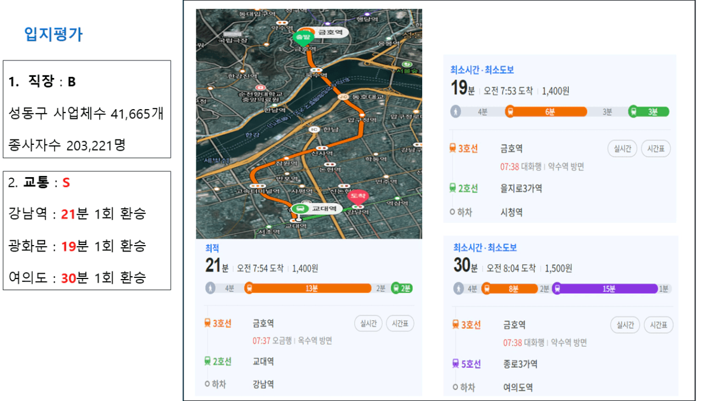Click the purple 15분 segment of route bar
This screenshot has width=713, height=401.
click(606, 288)
